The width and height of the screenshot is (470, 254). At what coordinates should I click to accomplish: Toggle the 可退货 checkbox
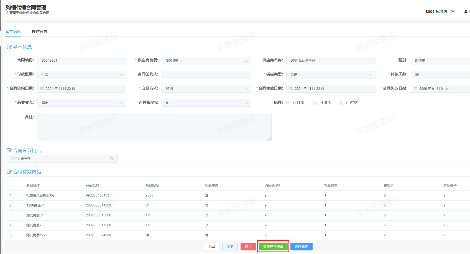(315, 103)
